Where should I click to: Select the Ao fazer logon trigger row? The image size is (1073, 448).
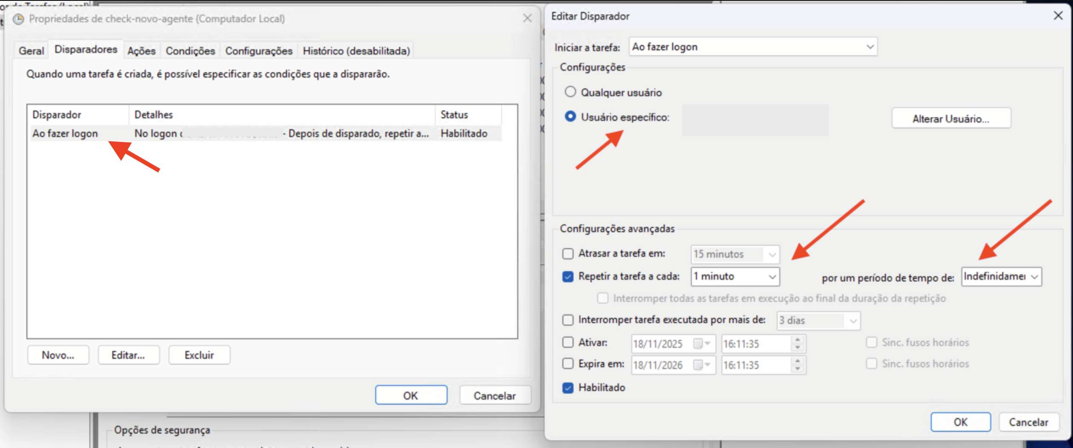click(65, 133)
